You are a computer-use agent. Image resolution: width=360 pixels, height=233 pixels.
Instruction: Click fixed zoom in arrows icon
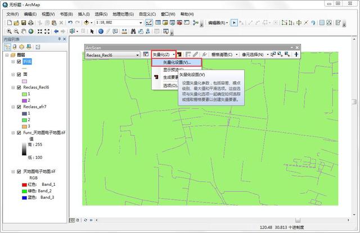40,31
